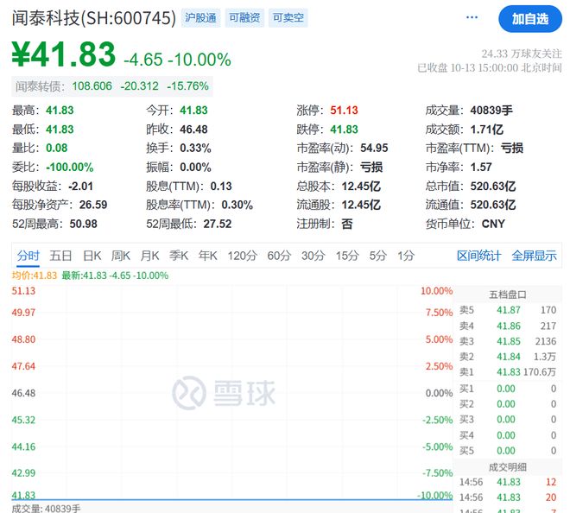Viewport: 570px width, 513px height.
Task: Click the 可融资 tag
Action: point(244,17)
